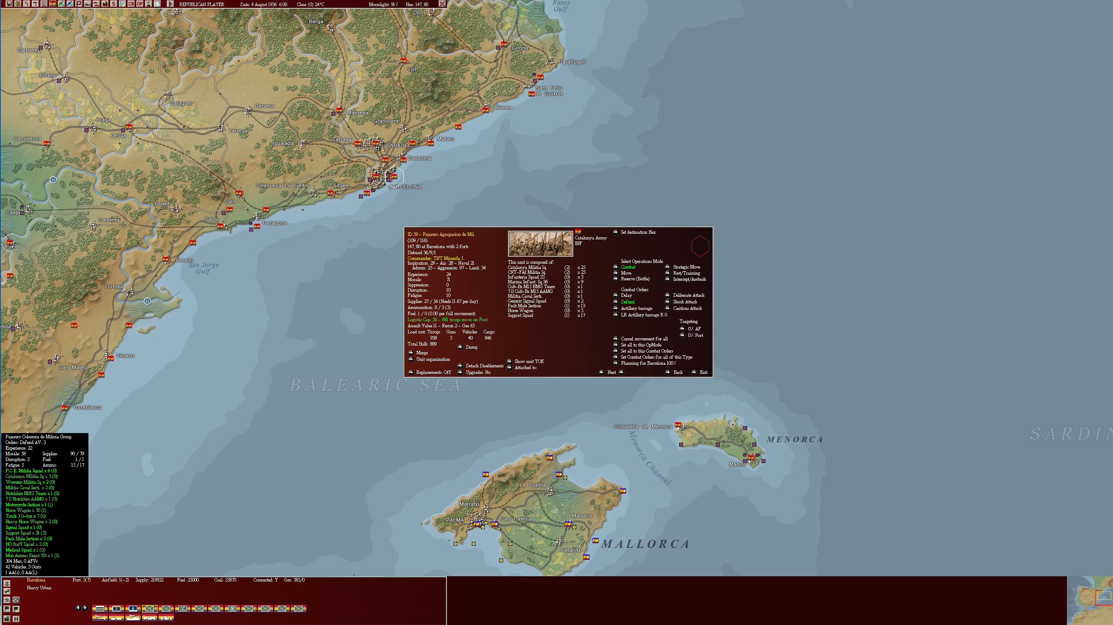Click the SB icon in bottom panel
1113x625 pixels.
tap(16, 600)
